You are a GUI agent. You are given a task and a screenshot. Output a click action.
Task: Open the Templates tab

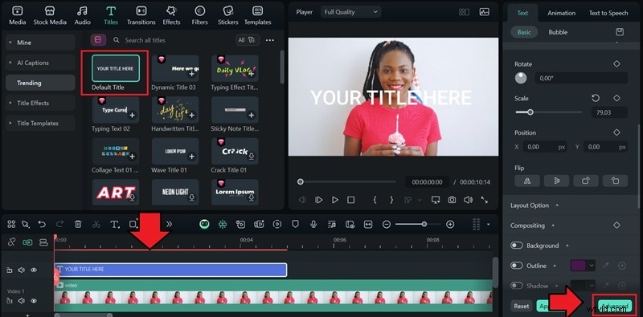click(257, 16)
